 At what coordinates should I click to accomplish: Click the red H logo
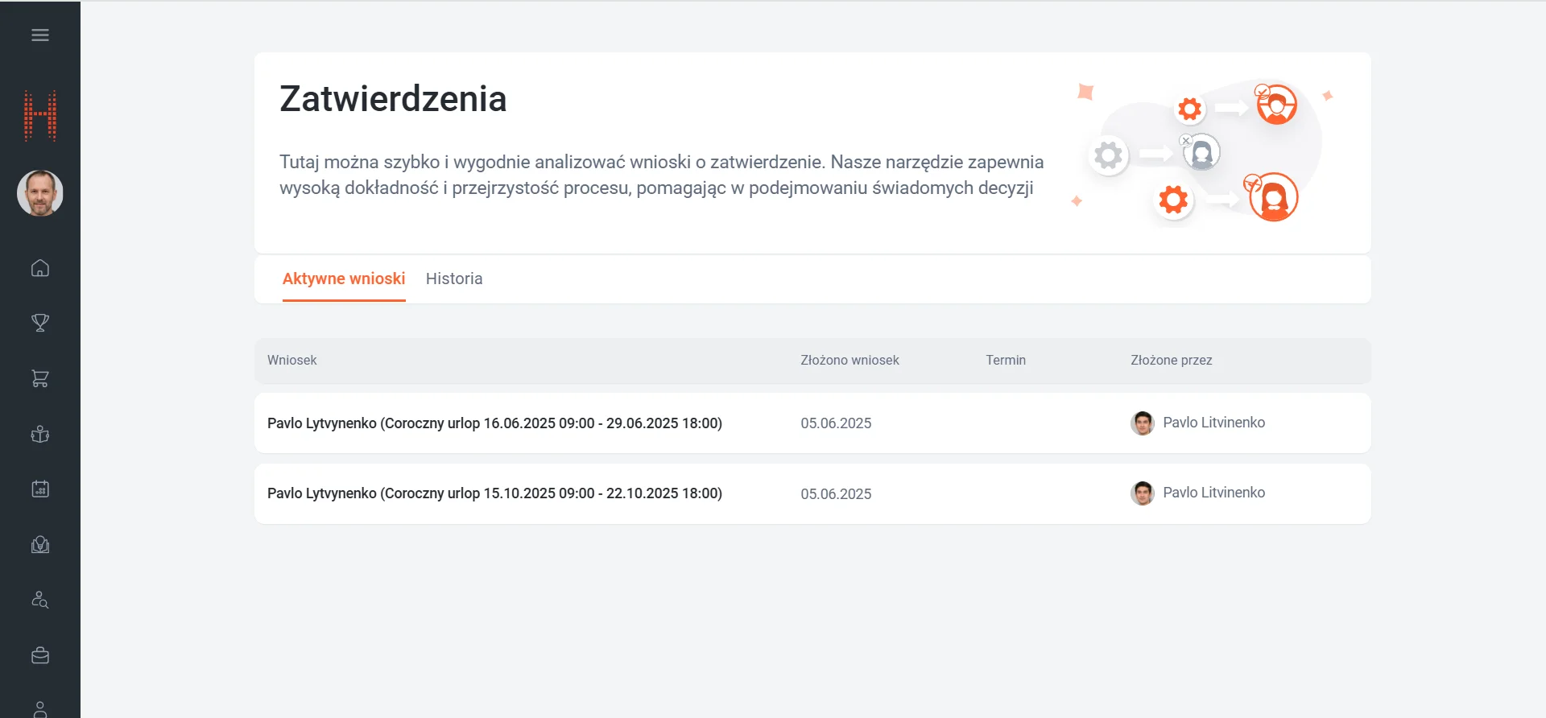pyautogui.click(x=40, y=116)
